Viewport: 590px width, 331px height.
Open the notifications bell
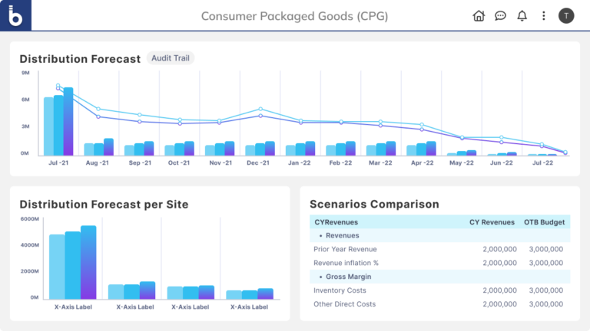[x=522, y=15]
